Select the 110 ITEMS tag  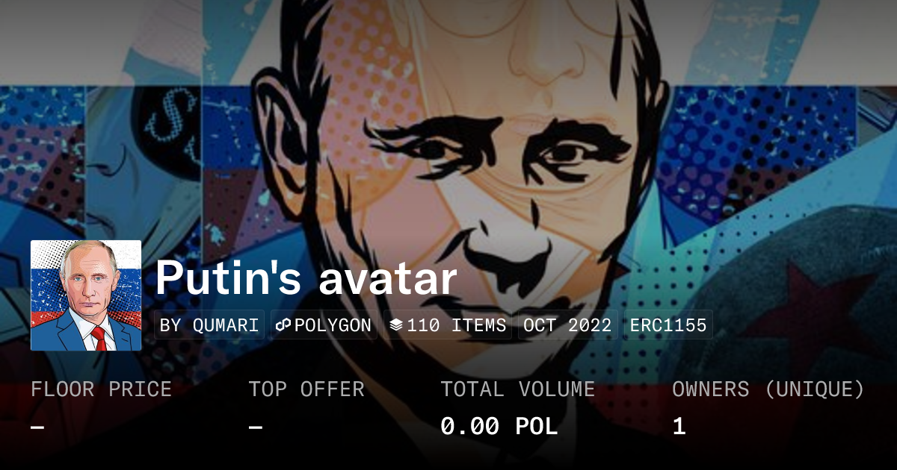pyautogui.click(x=448, y=325)
